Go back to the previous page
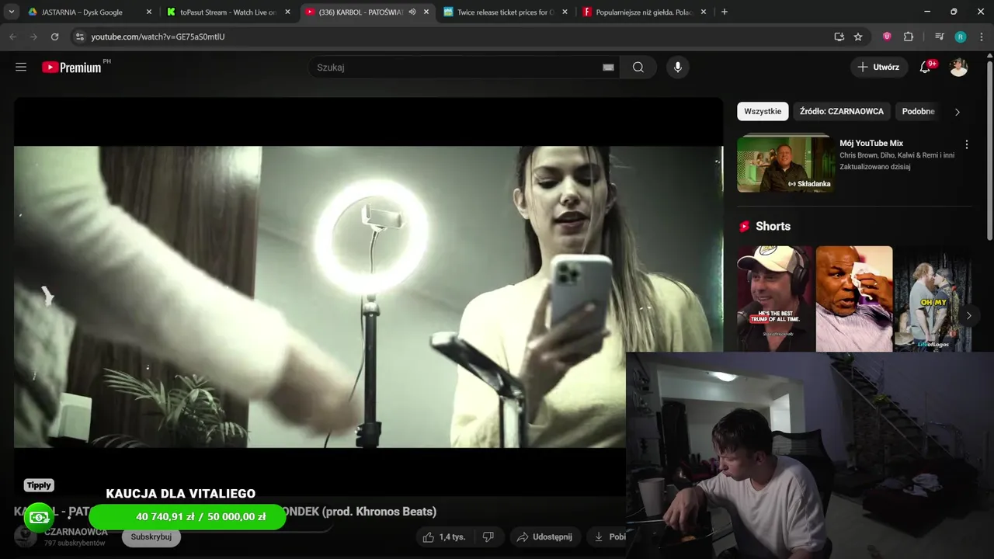The image size is (994, 559). pos(12,36)
